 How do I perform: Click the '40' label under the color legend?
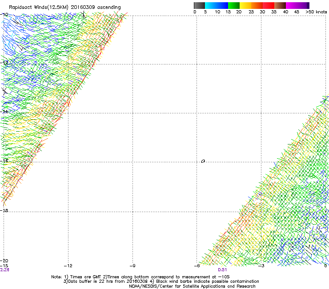285,12
